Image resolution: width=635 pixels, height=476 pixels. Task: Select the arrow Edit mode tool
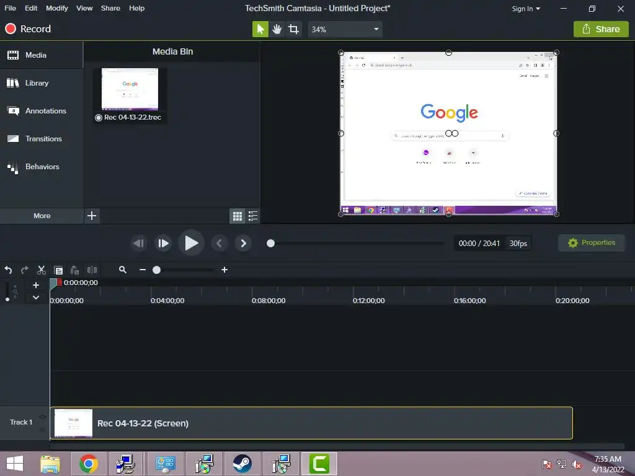pos(260,29)
